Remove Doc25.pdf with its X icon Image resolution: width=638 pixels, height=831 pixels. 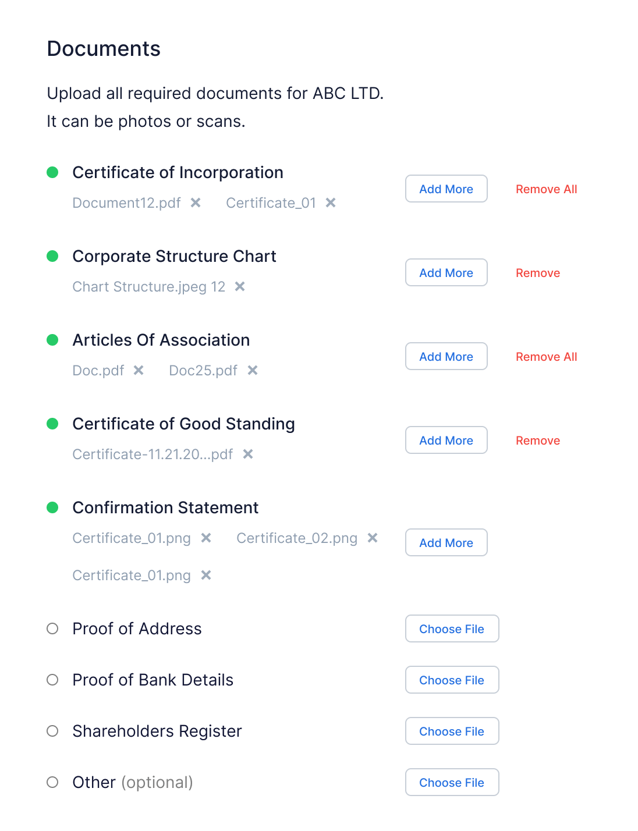coord(253,370)
